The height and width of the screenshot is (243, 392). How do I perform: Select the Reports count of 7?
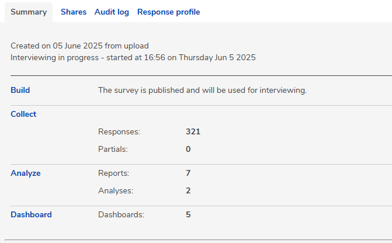pos(188,173)
